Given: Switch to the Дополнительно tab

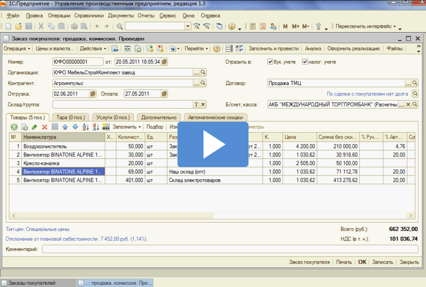Looking at the screenshot, I should click(x=159, y=117).
